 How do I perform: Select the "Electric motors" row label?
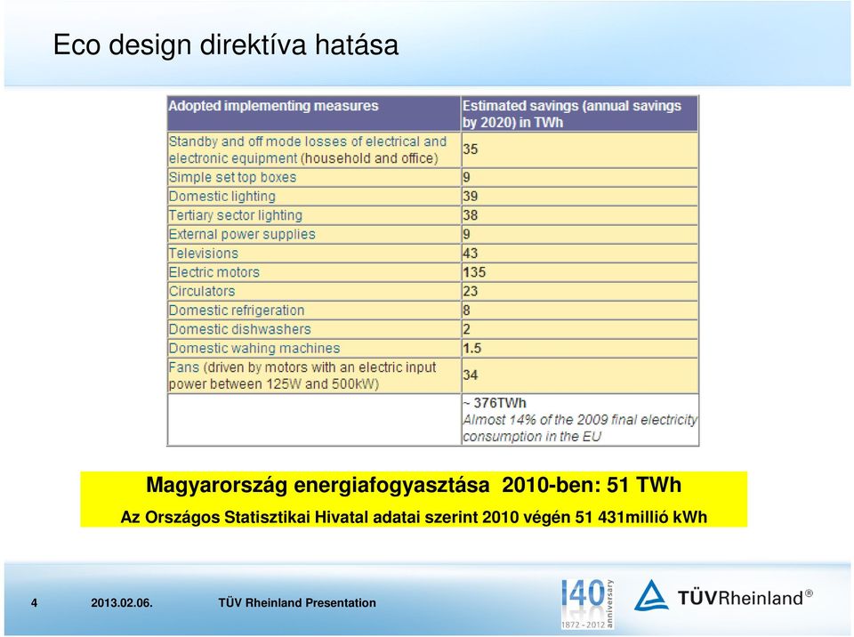click(214, 272)
